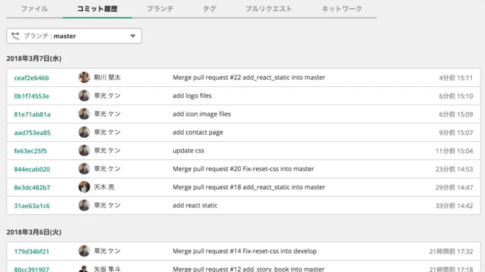Click commit link 0b1f74553e

click(31, 95)
